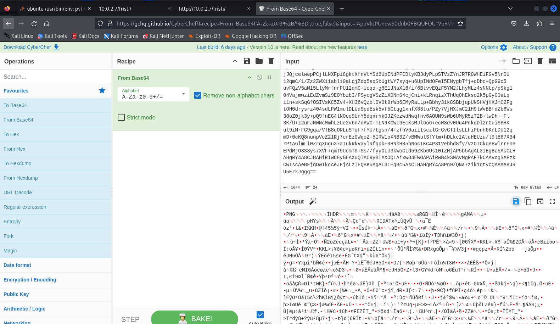
Task: Disable the From Base64 operation
Action: click(259, 77)
